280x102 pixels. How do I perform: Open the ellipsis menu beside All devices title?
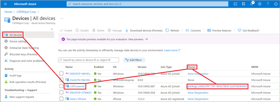[62, 18]
